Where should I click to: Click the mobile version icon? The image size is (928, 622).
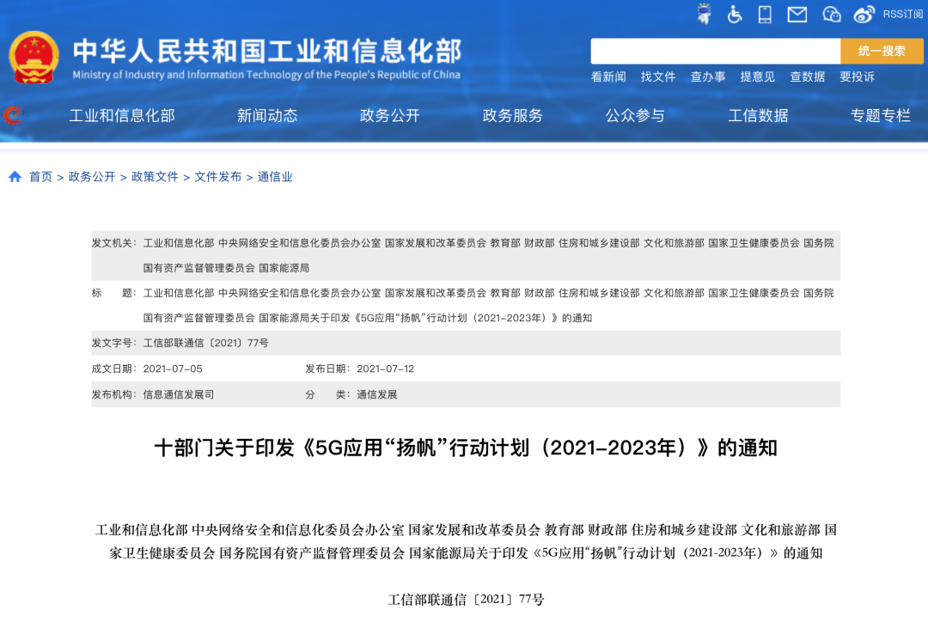coord(764,14)
